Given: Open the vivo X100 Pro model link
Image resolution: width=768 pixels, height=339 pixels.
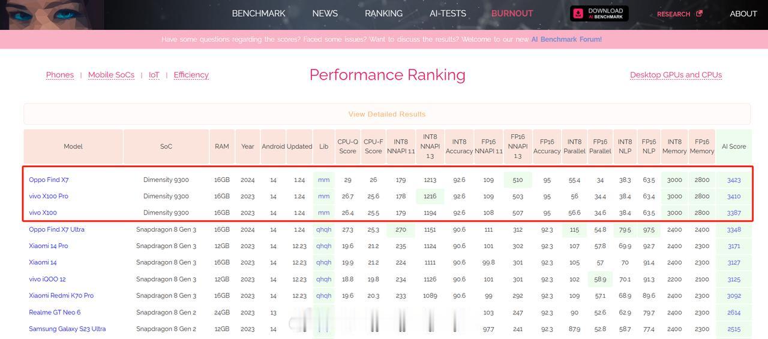Looking at the screenshot, I should click(x=49, y=196).
